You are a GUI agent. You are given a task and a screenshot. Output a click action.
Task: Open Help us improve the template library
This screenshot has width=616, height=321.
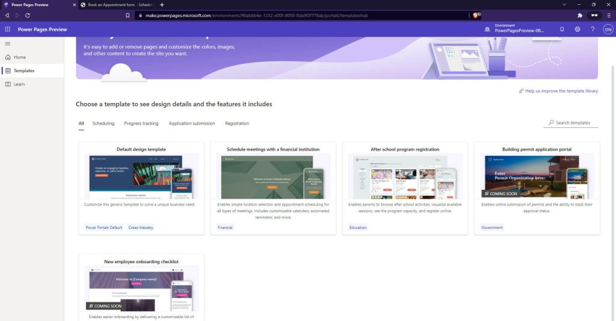pos(561,91)
